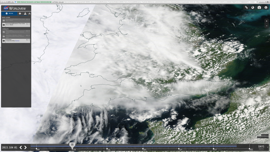Zoom out of the map

(267, 26)
